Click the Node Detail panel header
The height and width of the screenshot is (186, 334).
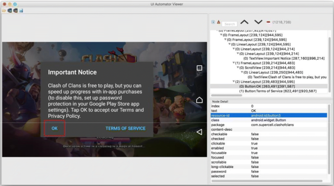click(220, 102)
